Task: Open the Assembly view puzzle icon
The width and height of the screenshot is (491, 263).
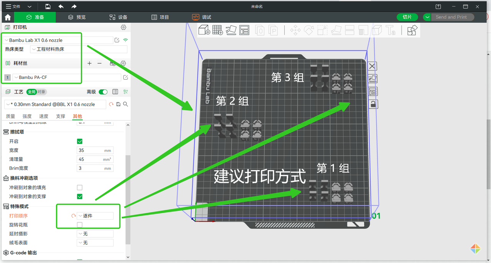Action: click(x=412, y=30)
